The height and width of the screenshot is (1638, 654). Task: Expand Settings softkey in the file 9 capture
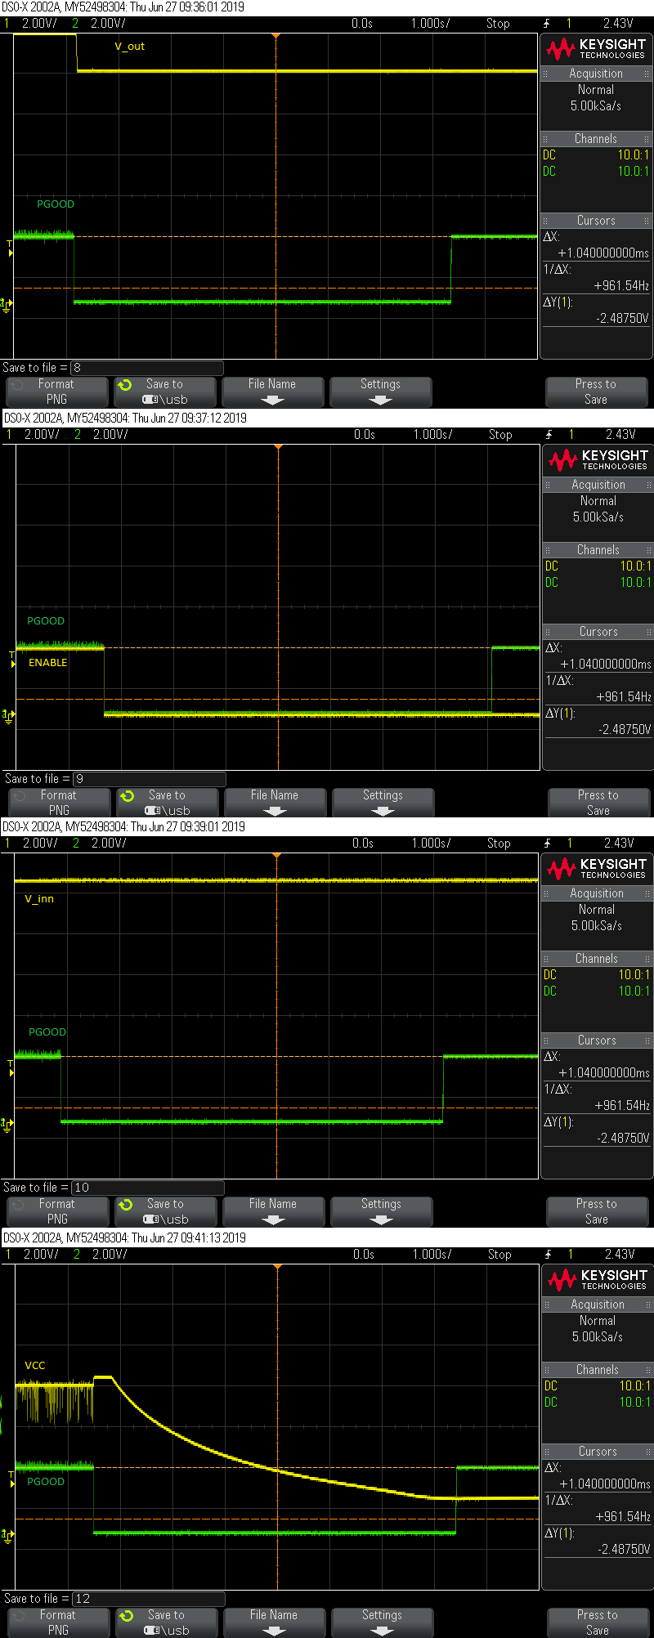[383, 803]
